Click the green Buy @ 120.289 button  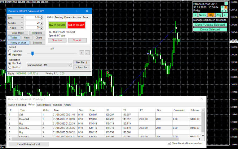(57, 26)
